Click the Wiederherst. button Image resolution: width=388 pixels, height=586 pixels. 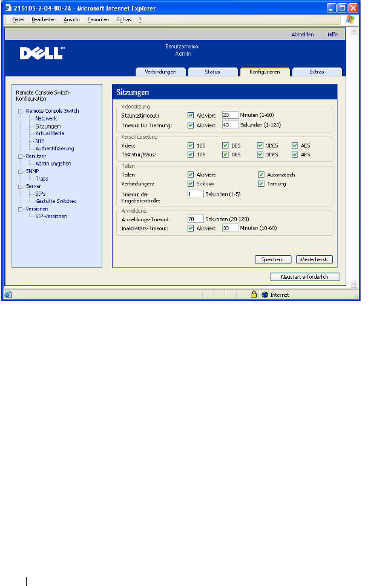314,259
